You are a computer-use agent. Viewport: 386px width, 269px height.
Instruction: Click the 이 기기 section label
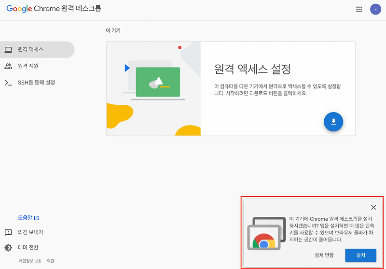pos(113,30)
